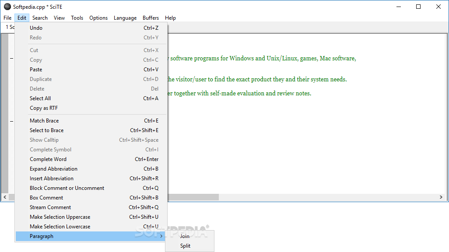This screenshot has height=252, width=449.
Task: Choose Box Comment
Action: tap(91, 198)
